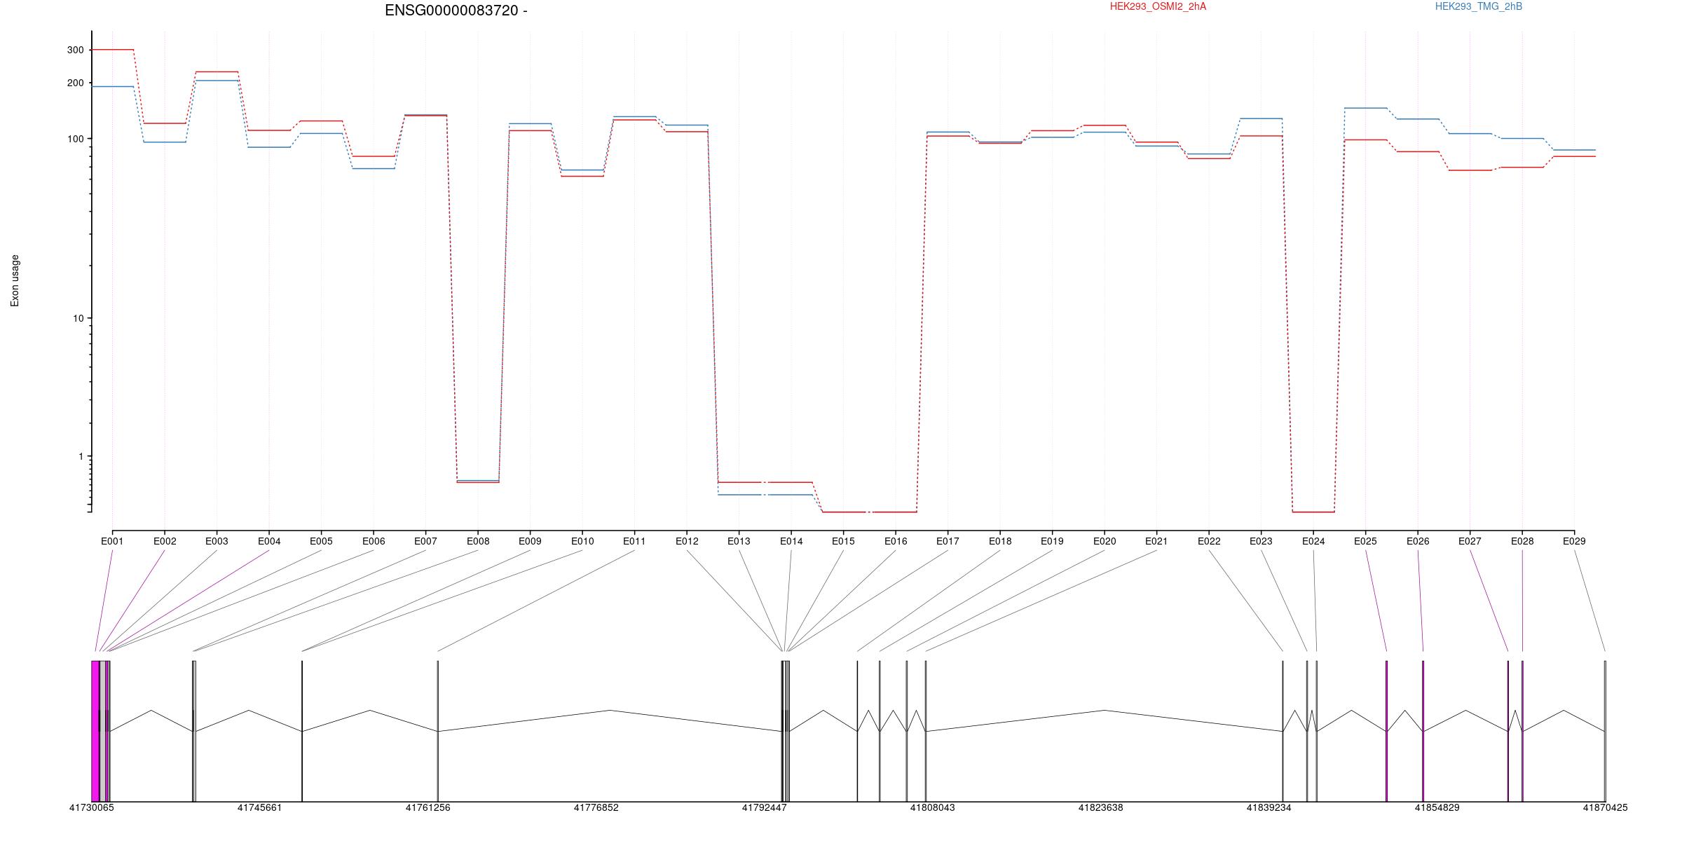This screenshot has height=841, width=1682.
Task: Click the Exon usage axis label
Action: click(15, 280)
